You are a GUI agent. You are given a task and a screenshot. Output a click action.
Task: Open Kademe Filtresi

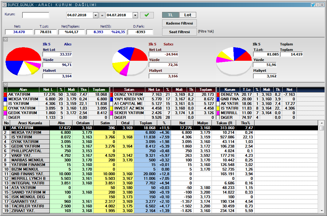(179, 23)
